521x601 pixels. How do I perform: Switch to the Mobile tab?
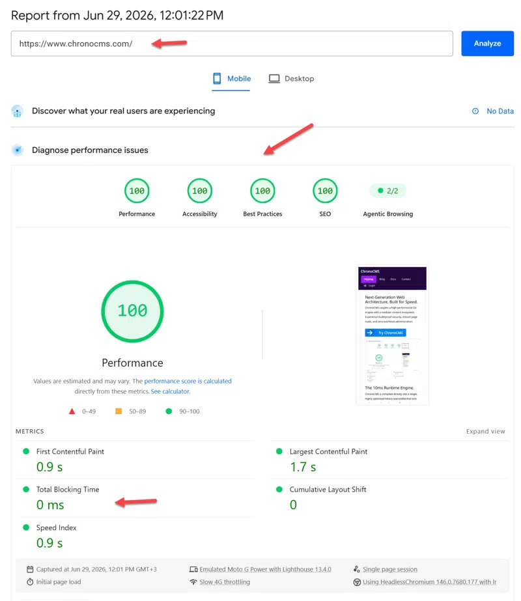coord(232,79)
